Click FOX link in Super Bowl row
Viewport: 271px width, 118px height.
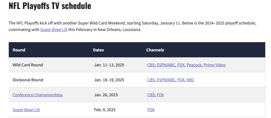(x=151, y=110)
